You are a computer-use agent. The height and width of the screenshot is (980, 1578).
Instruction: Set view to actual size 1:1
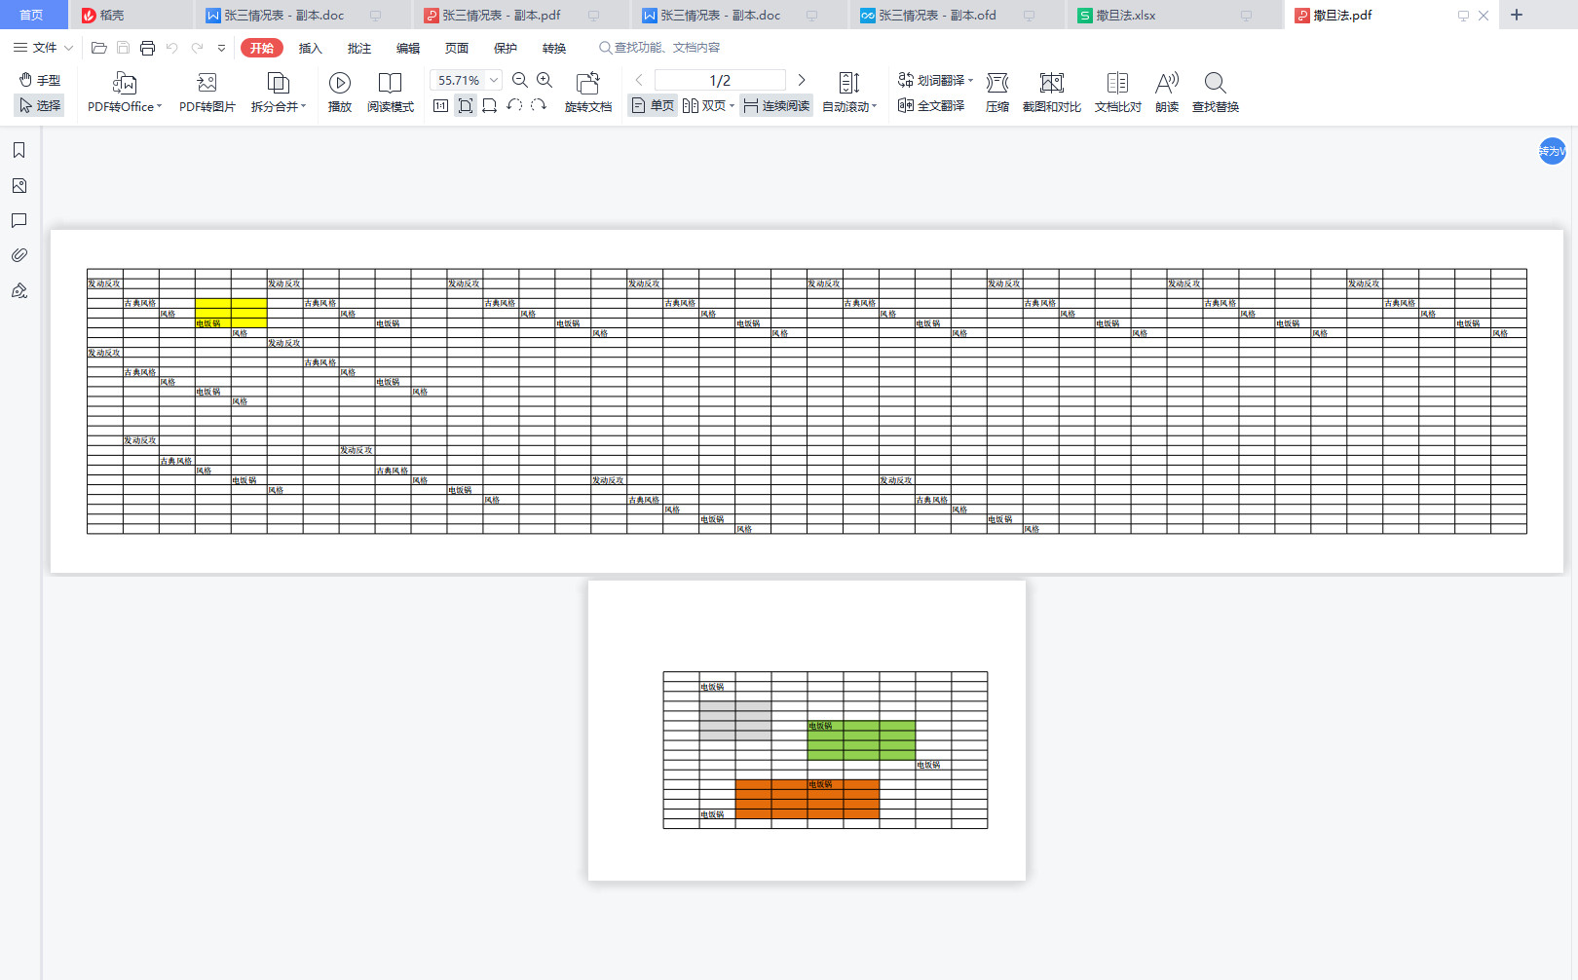pos(440,105)
